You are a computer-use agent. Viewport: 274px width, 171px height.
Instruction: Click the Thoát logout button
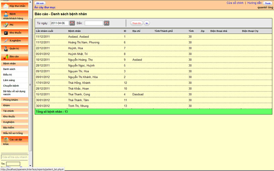pyautogui.click(x=268, y=3)
